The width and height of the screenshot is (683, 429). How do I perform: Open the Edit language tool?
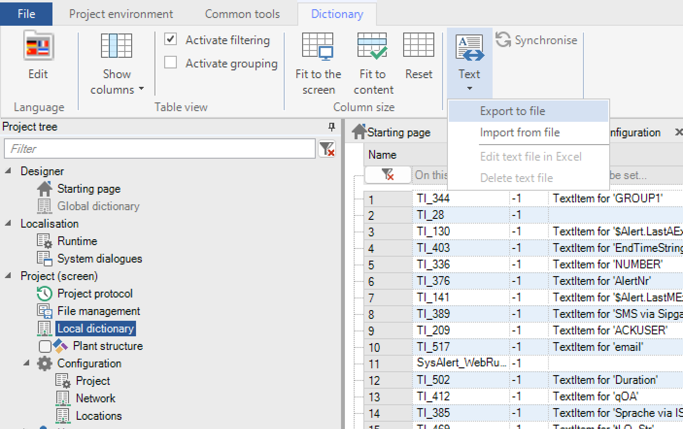[38, 55]
